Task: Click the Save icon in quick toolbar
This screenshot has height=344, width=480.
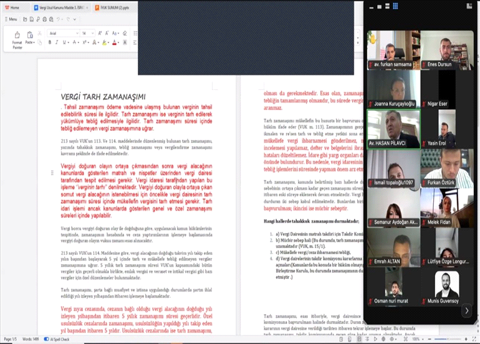Action: (x=32, y=19)
